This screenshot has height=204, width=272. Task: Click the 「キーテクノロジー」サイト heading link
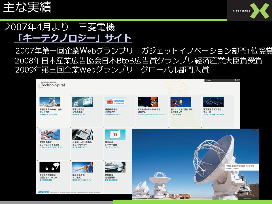point(73,38)
